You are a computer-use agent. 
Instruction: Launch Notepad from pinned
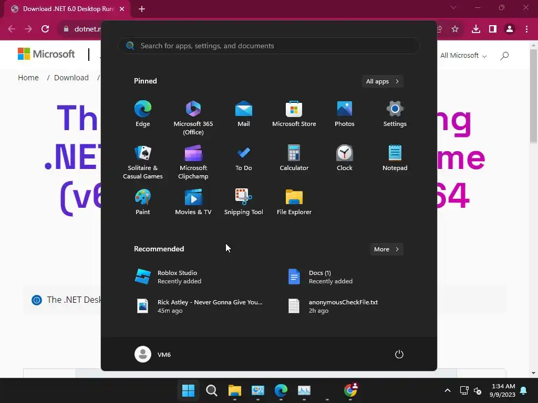coord(395,158)
